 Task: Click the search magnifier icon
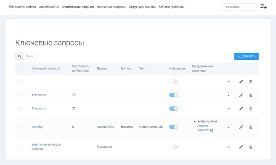19,56
